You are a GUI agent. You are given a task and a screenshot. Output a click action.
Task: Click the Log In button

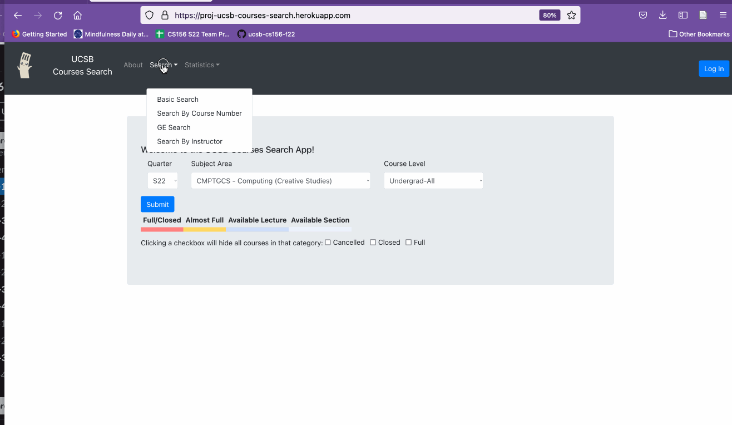714,68
